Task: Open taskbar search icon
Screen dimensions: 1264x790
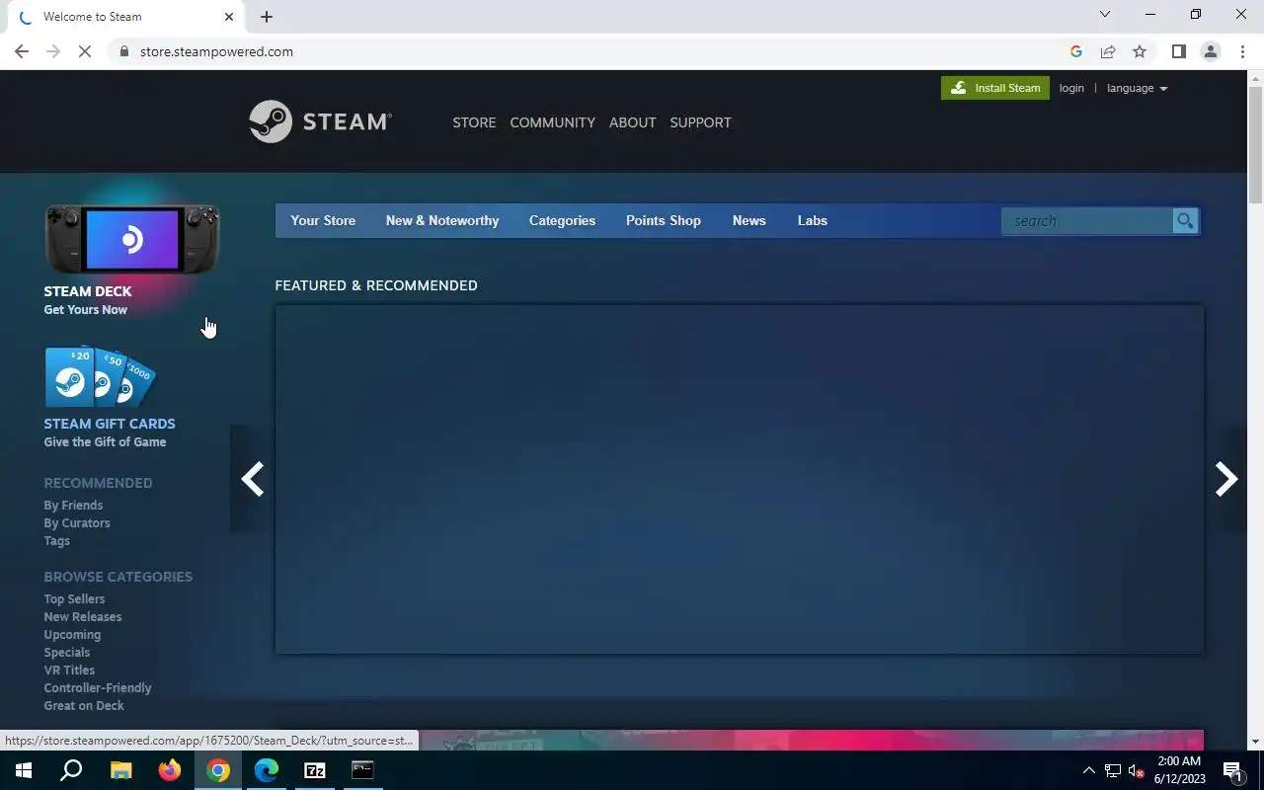Action: tap(71, 770)
